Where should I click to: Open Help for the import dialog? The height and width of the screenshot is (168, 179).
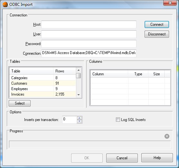(157, 158)
